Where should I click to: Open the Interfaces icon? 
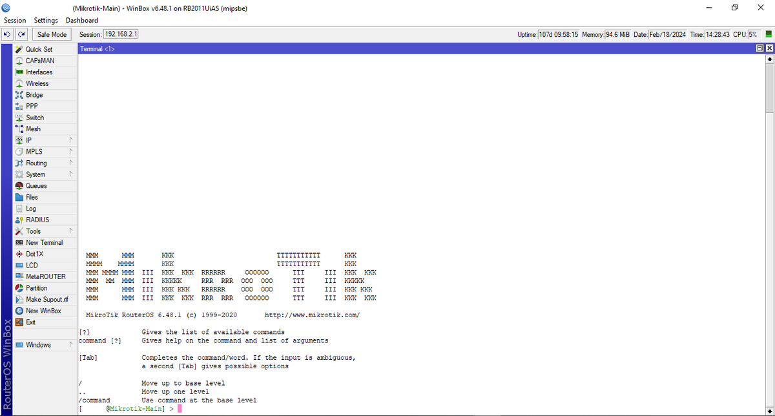tap(19, 72)
